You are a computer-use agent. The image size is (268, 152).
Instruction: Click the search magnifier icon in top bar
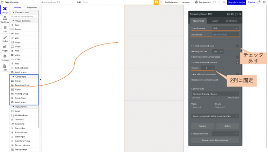click(x=224, y=2)
